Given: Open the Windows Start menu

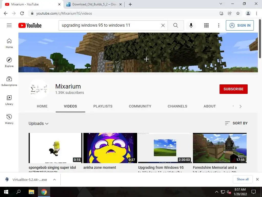Looking at the screenshot, I should pyautogui.click(x=6, y=192).
